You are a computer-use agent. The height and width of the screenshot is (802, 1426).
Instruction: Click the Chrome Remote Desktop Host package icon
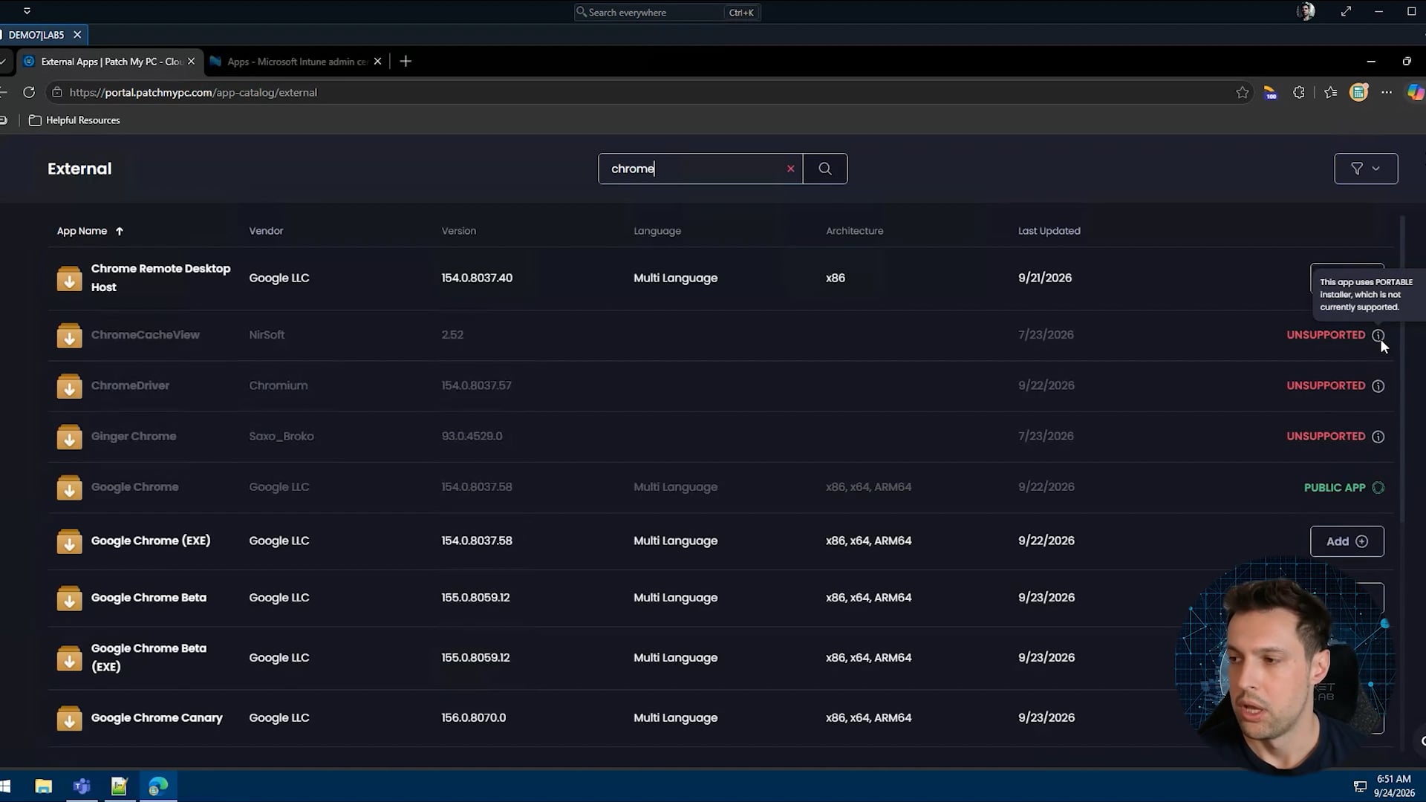(69, 278)
